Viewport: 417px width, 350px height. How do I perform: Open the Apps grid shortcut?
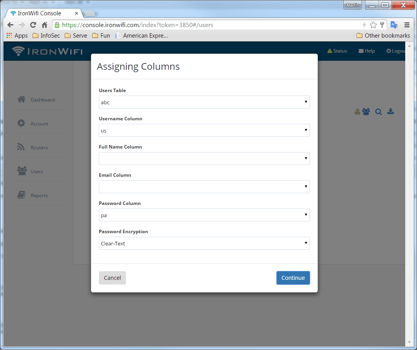point(17,36)
